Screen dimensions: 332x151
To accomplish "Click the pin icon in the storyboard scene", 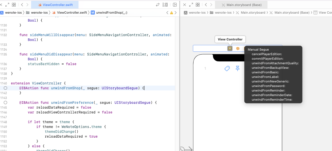I will tap(238, 68).
